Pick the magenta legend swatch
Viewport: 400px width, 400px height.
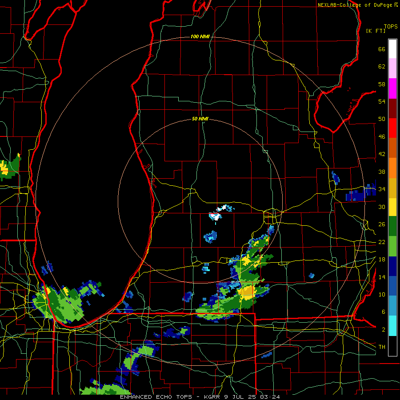(392, 88)
